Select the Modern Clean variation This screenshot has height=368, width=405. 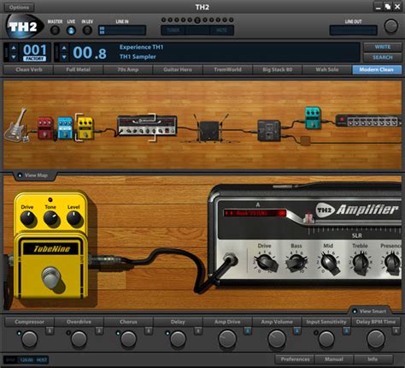[x=377, y=69]
